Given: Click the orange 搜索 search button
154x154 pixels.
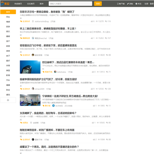Looking at the screenshot, I should (98, 4).
